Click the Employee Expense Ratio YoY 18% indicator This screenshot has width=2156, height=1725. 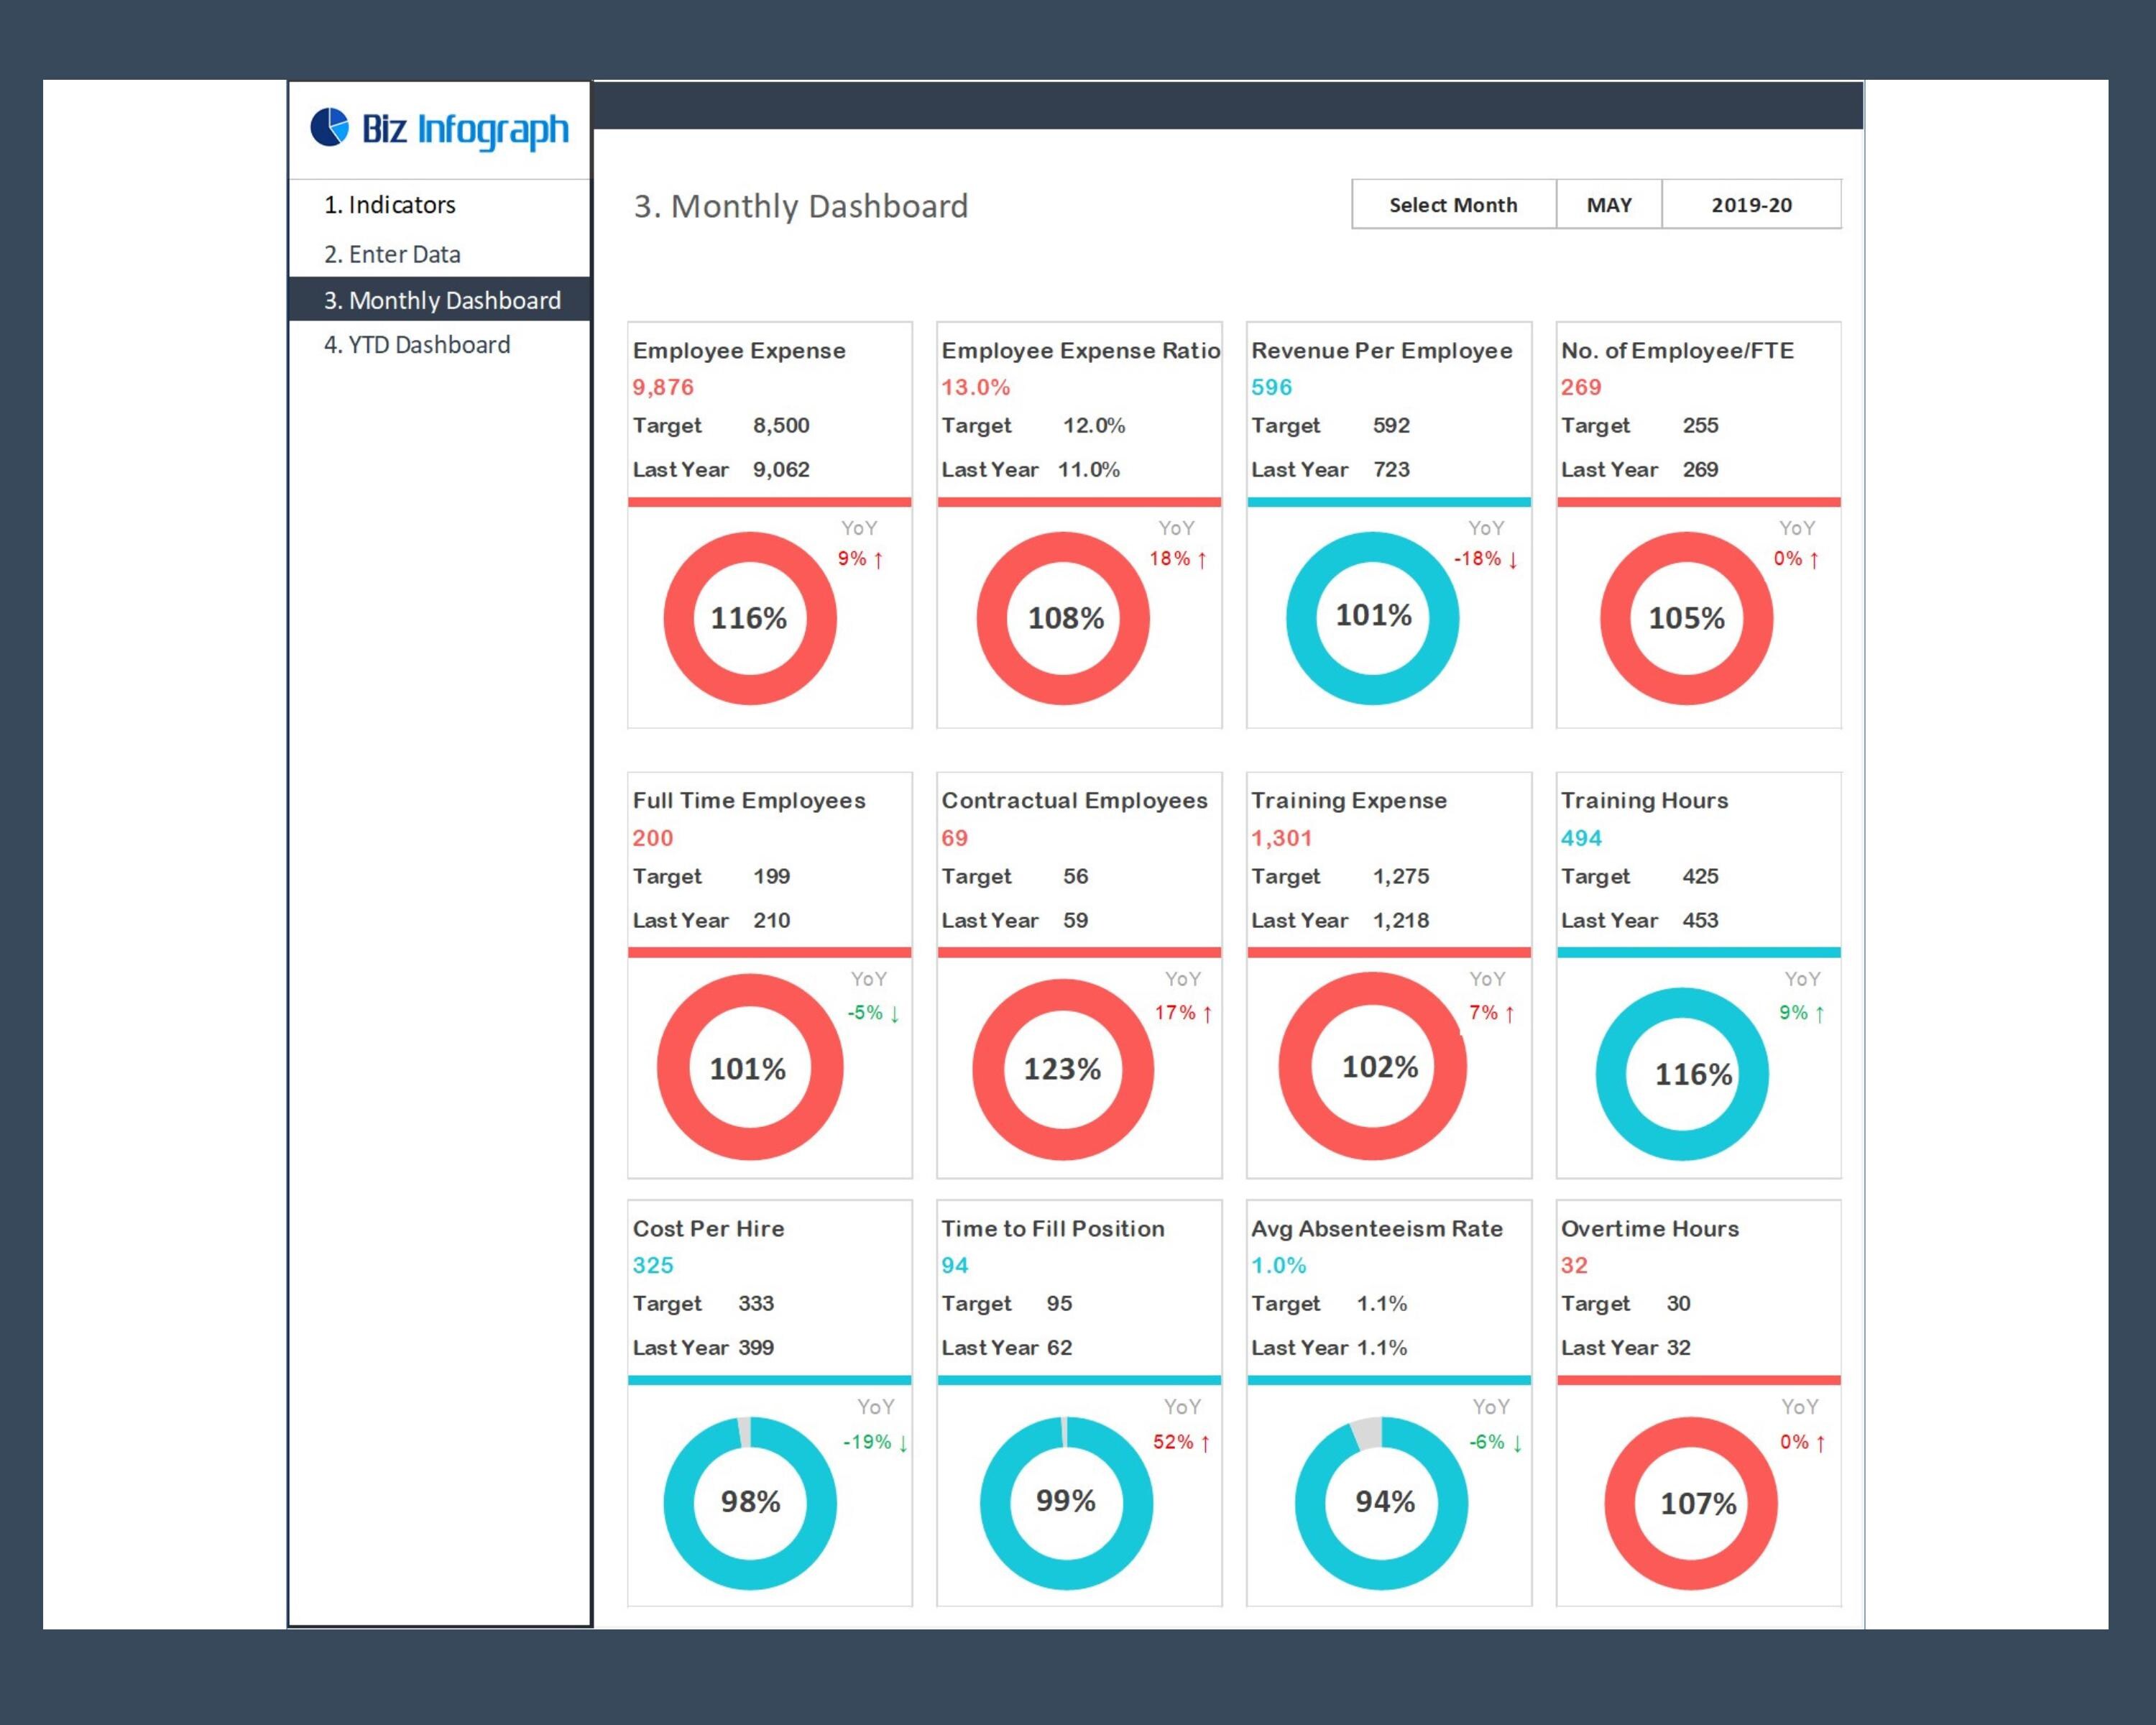point(1179,559)
